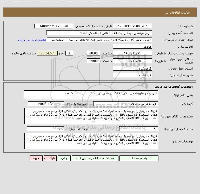Click the تعداد / مقدار مورد نیاز label
This screenshot has height=194, width=200.
coord(178,129)
